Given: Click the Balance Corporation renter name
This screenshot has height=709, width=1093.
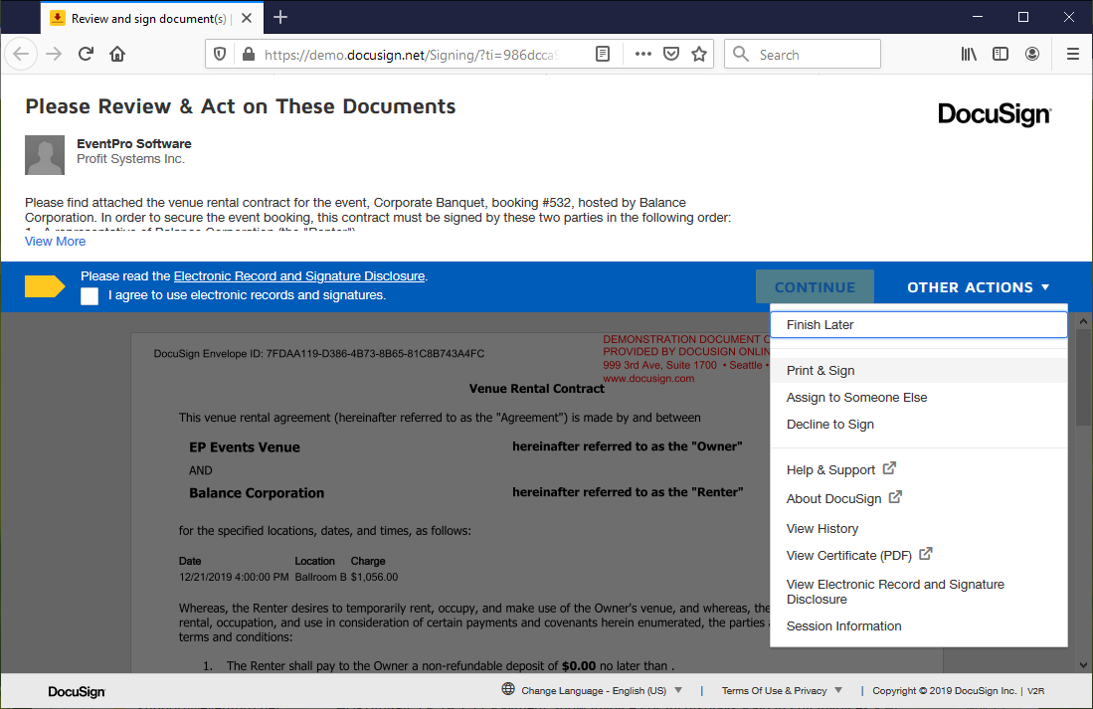Looking at the screenshot, I should [257, 493].
